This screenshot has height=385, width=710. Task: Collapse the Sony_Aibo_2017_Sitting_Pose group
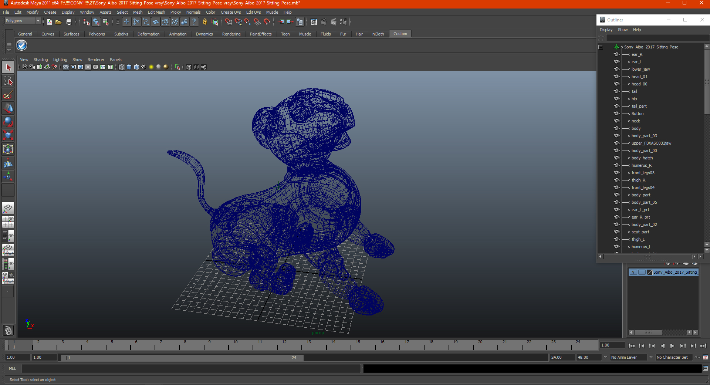(x=601, y=47)
